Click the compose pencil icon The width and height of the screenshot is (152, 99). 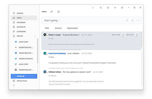[x=52, y=12]
